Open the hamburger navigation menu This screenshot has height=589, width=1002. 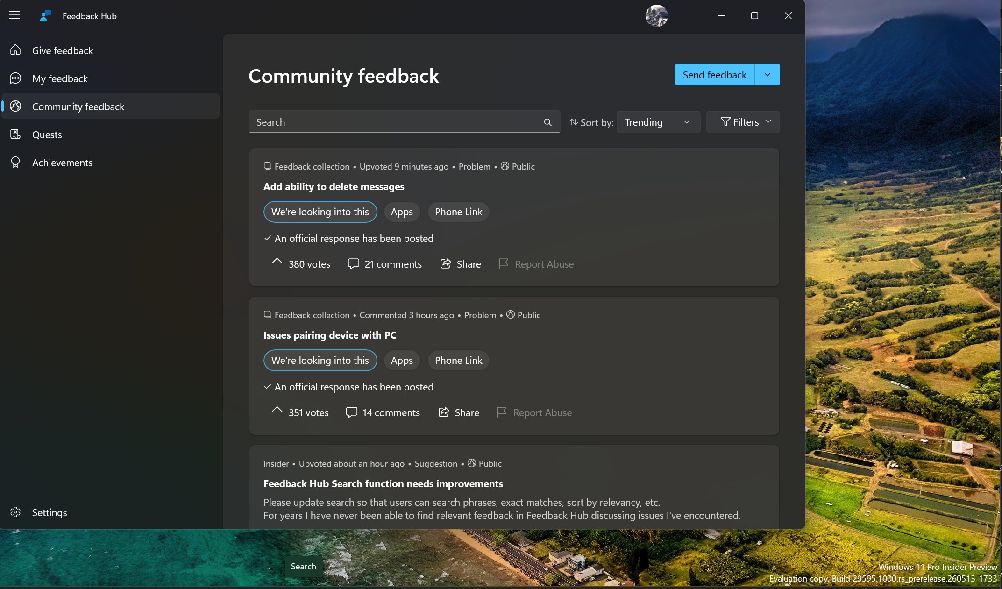point(14,15)
